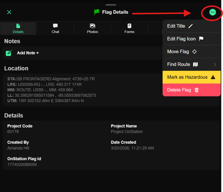
Task: Click the pencil icon beside Edit Title
Action: (190, 26)
